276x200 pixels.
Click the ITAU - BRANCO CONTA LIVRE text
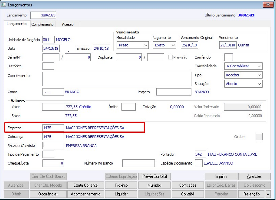click(232, 154)
